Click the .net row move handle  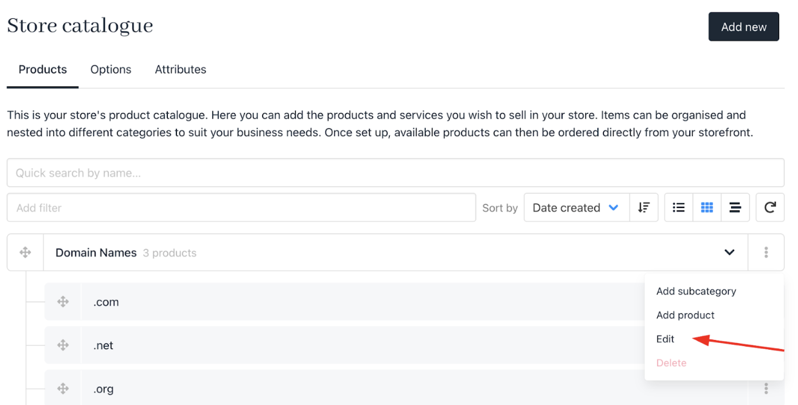pos(63,345)
